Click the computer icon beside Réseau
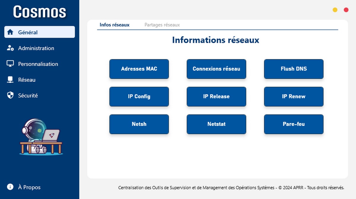Screen dimensions: 356x199 [10, 80]
